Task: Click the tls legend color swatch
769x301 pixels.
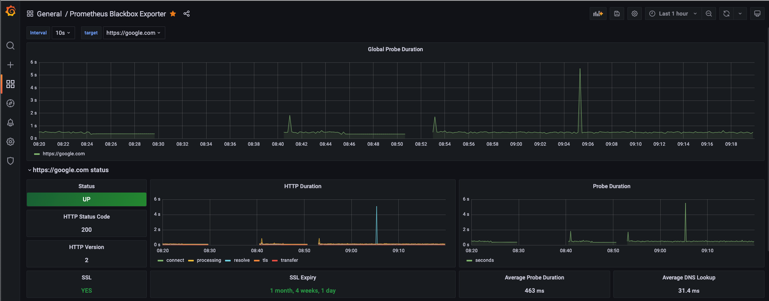Action: click(x=257, y=261)
